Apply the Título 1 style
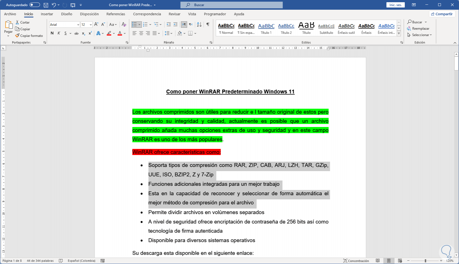Image resolution: width=459 pixels, height=264 pixels. coord(266,28)
